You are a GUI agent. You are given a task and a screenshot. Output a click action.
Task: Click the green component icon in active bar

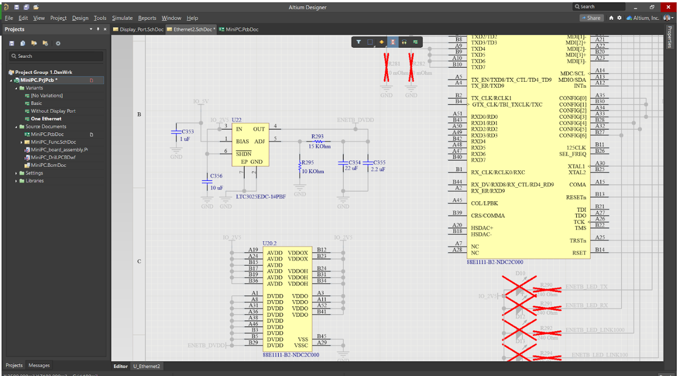point(415,42)
